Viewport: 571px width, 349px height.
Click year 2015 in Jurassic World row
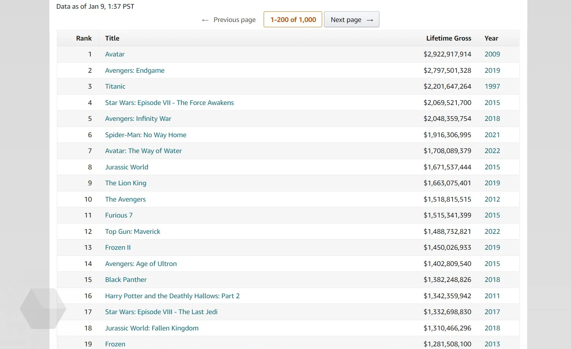click(492, 167)
